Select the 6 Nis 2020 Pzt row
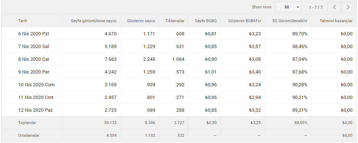This screenshot has width=358, height=143. pos(179,34)
